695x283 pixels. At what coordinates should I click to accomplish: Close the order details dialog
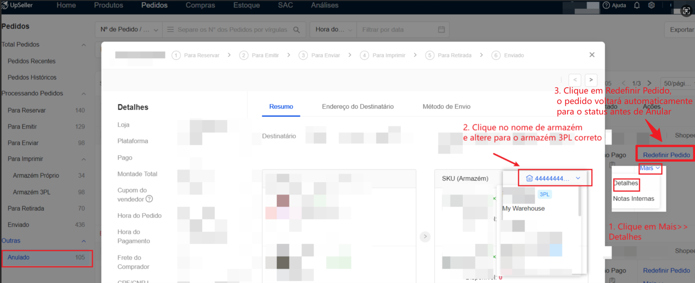[592, 55]
